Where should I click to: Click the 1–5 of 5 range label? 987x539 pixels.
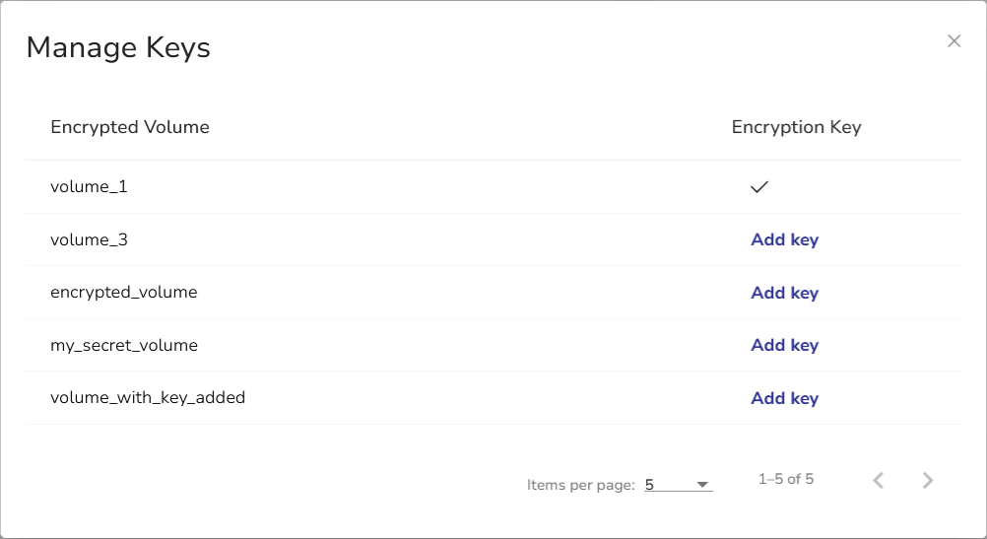tap(786, 480)
